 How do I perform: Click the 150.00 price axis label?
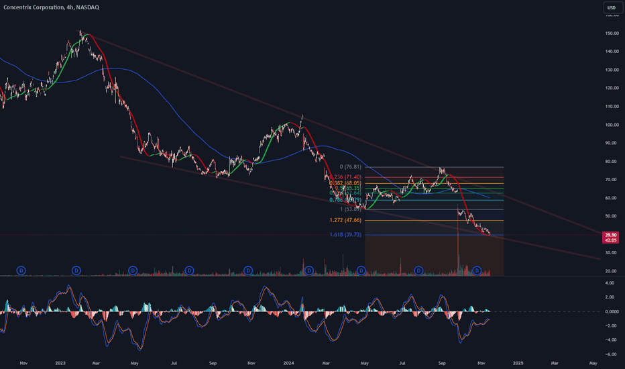click(x=612, y=33)
